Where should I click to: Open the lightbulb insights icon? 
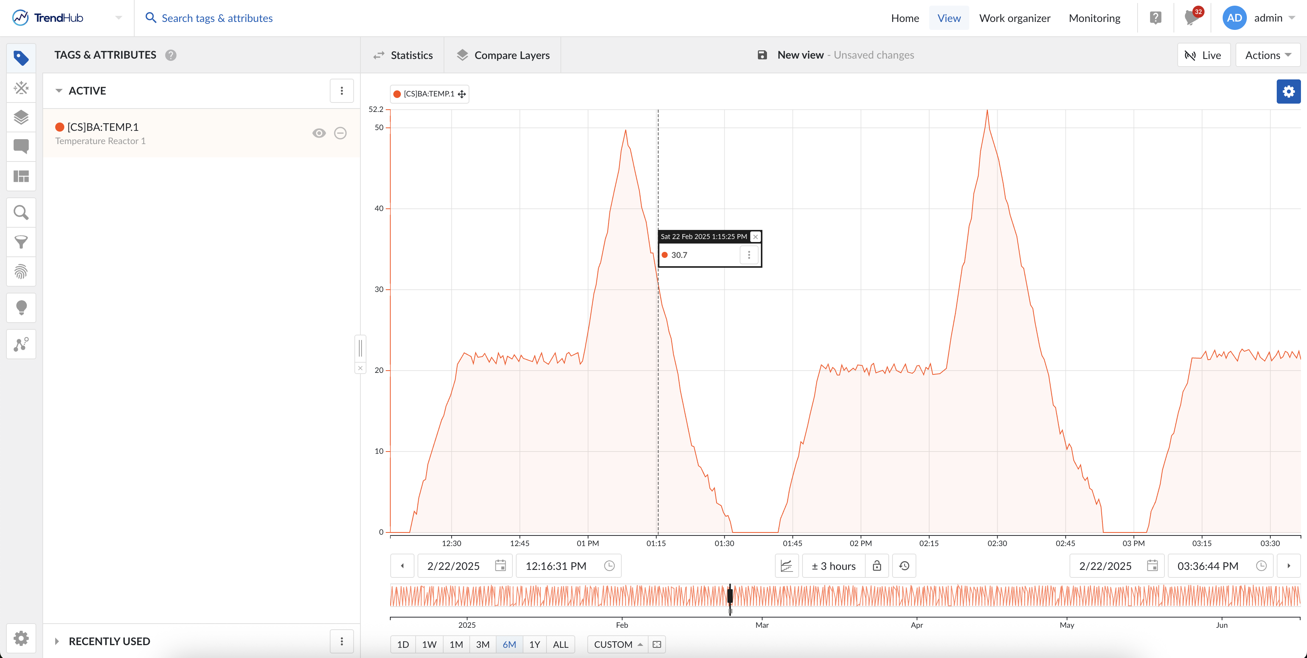(21, 307)
